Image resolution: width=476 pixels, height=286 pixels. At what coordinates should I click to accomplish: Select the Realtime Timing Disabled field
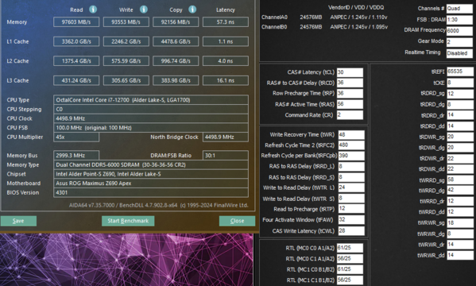(x=459, y=53)
